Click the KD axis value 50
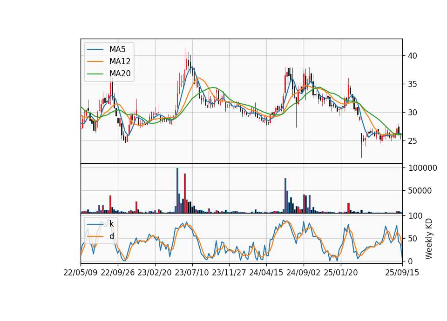Image resolution: width=447 pixels, height=321 pixels. coord(413,239)
